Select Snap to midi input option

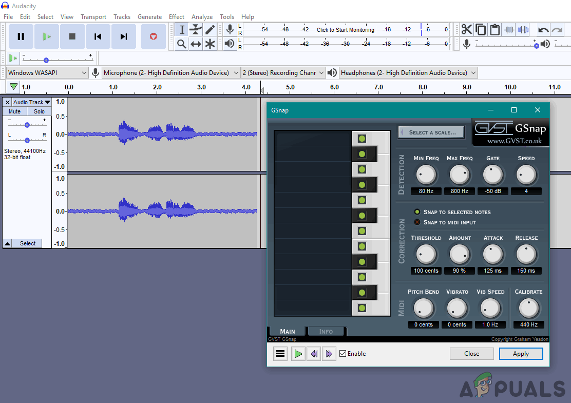(417, 222)
